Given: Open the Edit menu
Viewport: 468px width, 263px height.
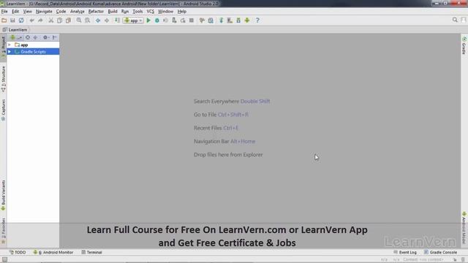Looking at the screenshot, I should click(x=15, y=12).
